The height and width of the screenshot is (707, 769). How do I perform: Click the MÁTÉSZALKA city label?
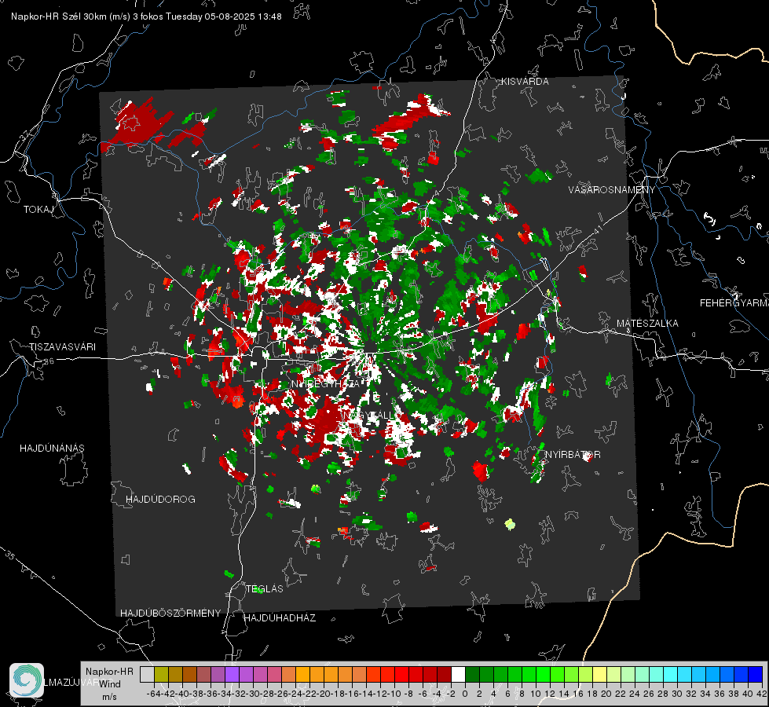coord(647,324)
